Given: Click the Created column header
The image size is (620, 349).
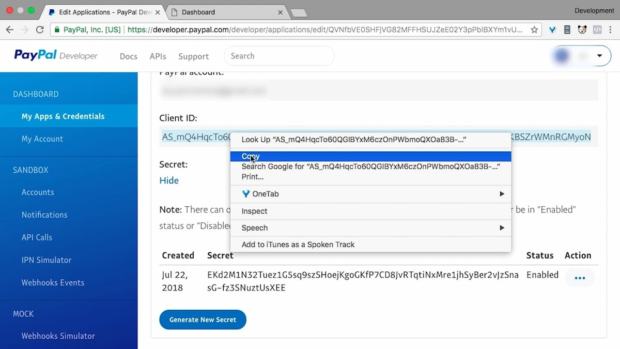Looking at the screenshot, I should [178, 255].
